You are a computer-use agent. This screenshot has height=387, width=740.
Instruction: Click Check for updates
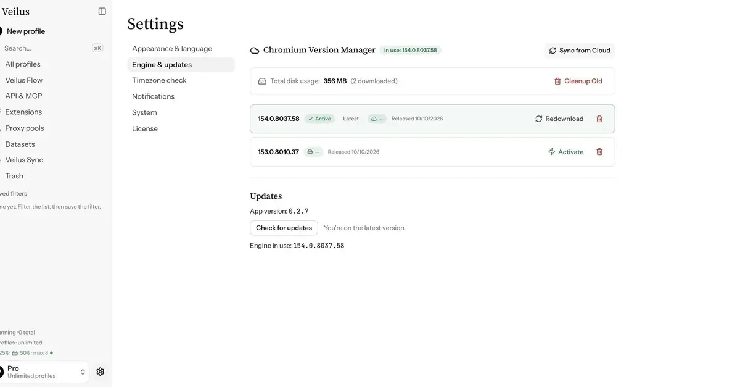click(284, 228)
